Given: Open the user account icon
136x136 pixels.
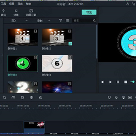Looking at the screenshot, I should [x=128, y=4].
